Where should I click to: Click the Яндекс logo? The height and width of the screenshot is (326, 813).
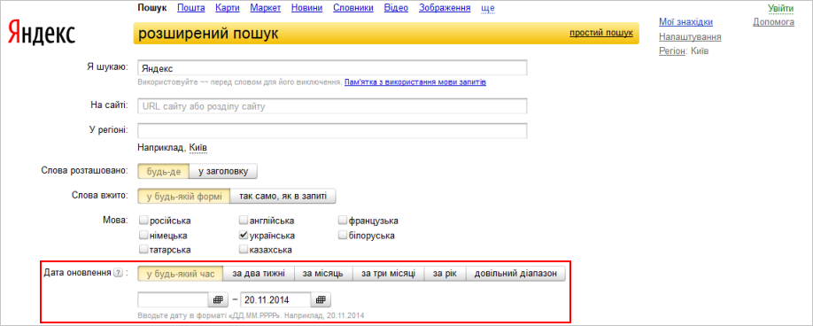pos(42,34)
